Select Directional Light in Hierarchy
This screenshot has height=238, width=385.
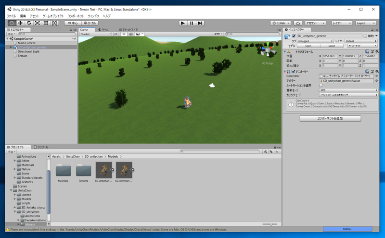coord(28,51)
